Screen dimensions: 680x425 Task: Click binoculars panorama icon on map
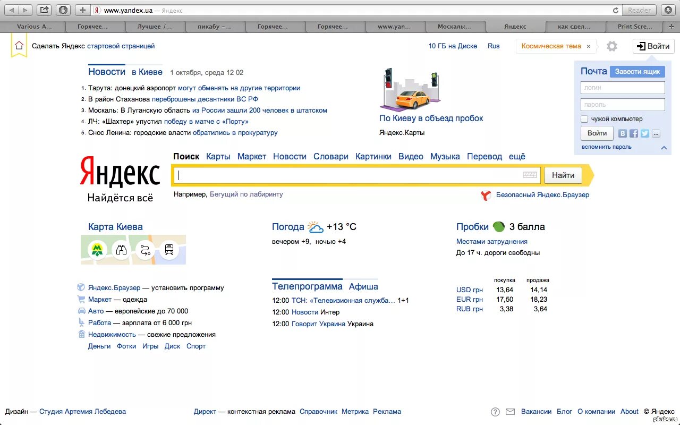tap(121, 250)
